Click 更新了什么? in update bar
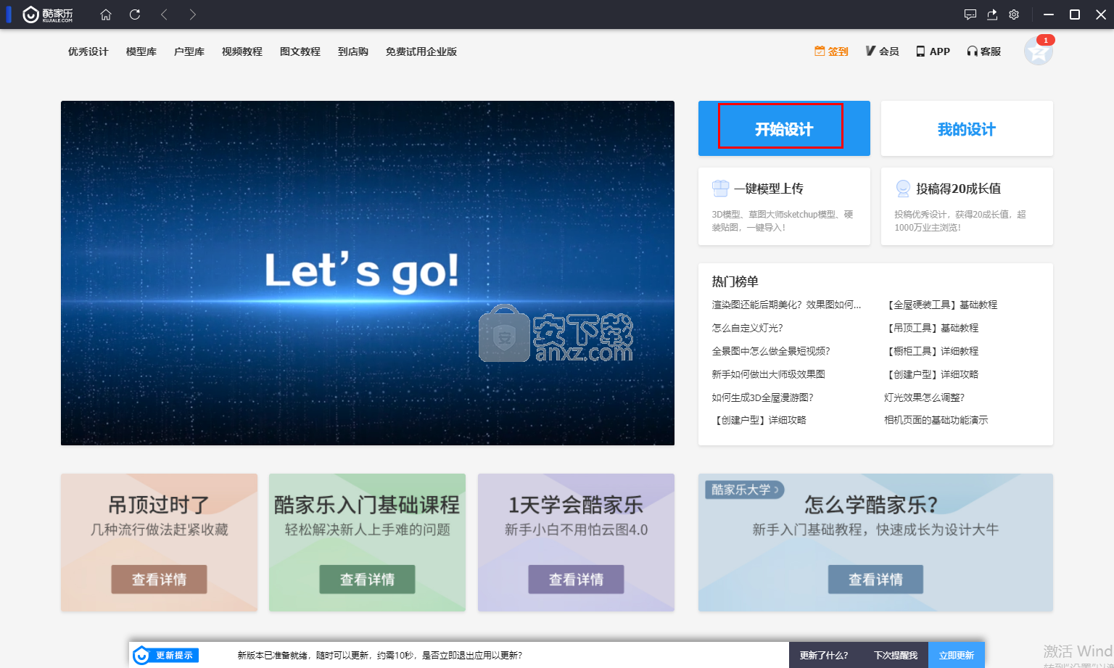Viewport: 1114px width, 668px height. (824, 656)
